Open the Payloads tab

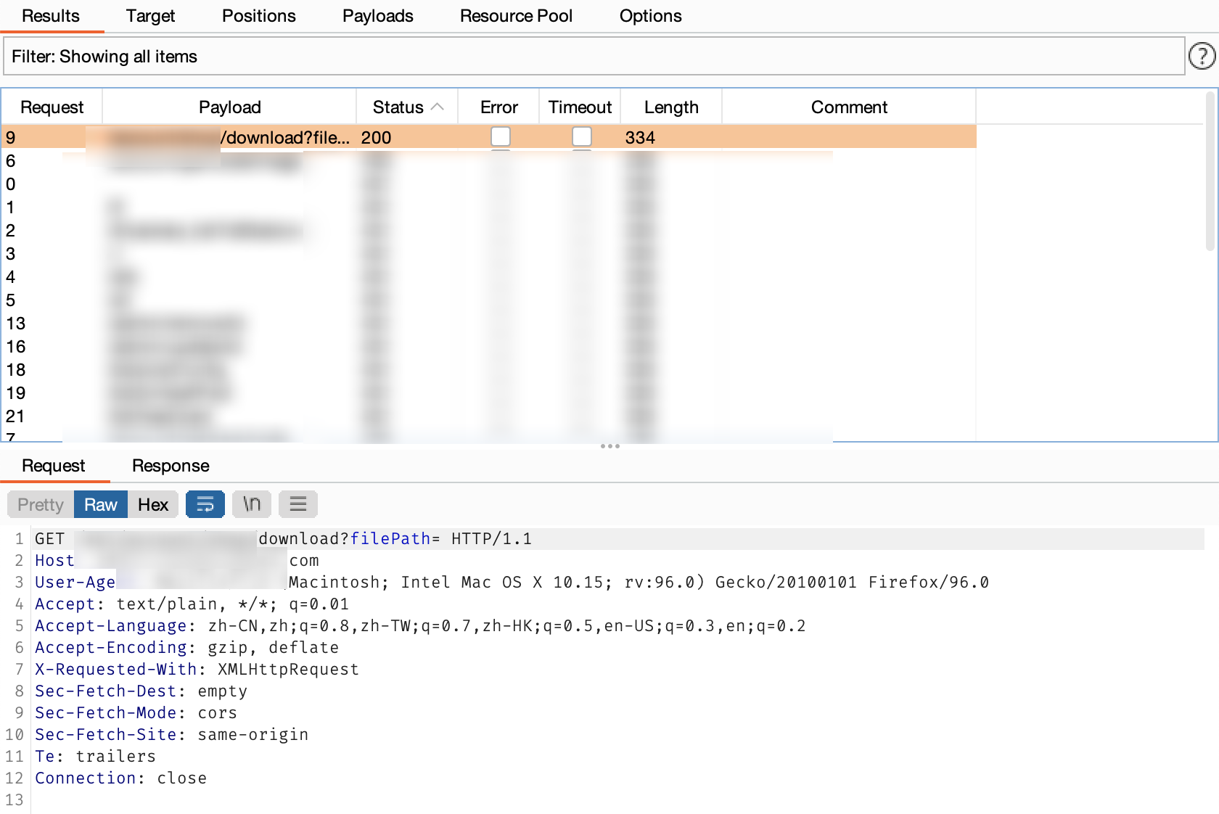(x=378, y=16)
